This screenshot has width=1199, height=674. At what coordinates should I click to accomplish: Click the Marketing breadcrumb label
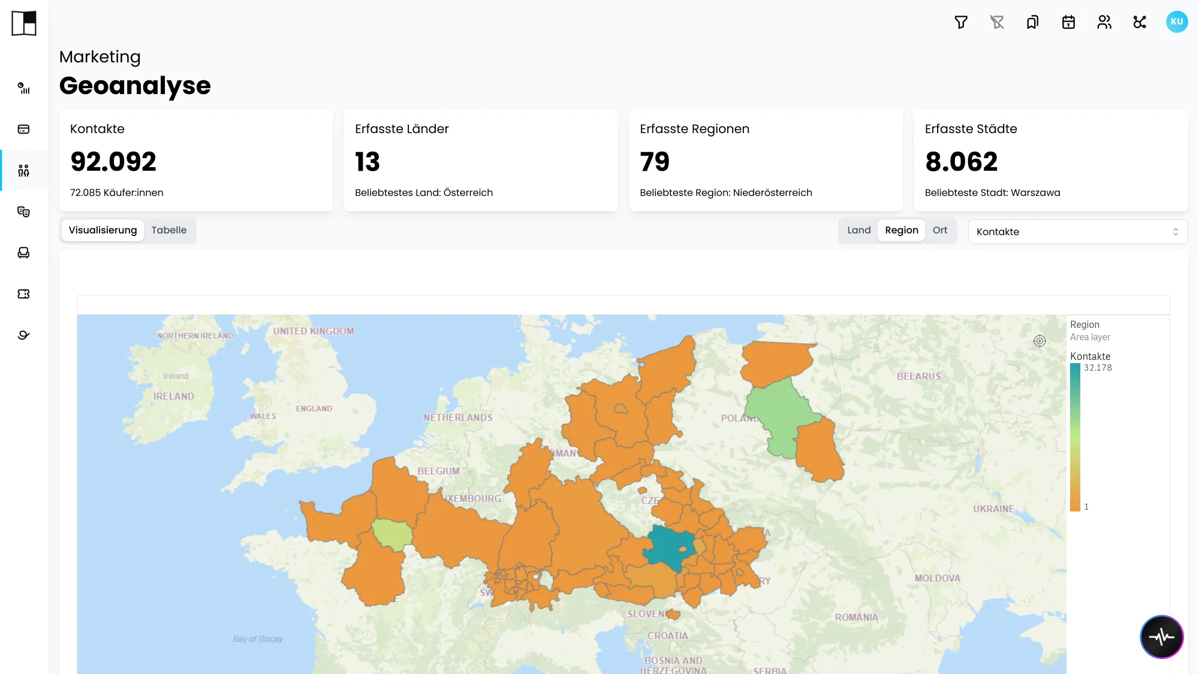[x=100, y=57]
